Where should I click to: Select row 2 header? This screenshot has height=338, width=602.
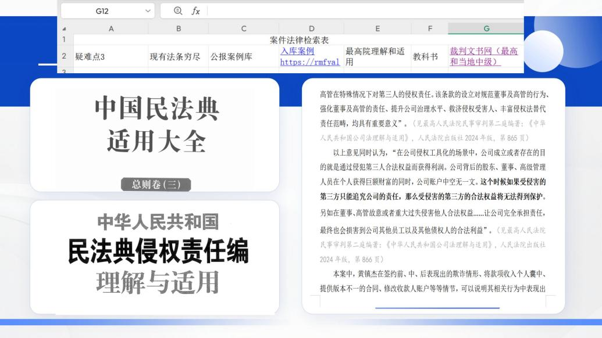tap(64, 56)
